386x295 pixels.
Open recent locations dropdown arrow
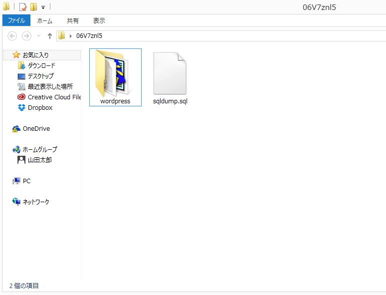click(x=38, y=36)
